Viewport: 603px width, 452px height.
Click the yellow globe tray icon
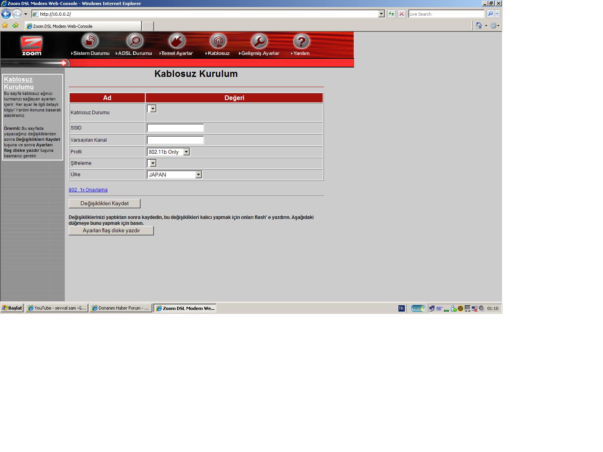tap(460, 308)
